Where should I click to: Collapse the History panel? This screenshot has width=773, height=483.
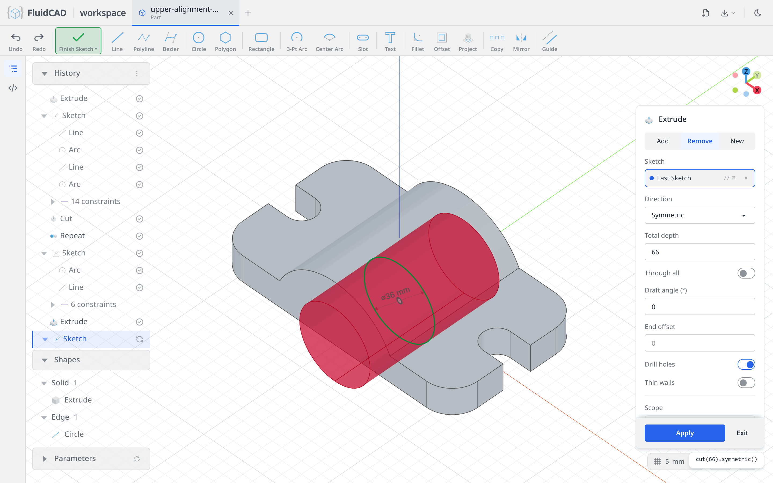[x=44, y=74]
